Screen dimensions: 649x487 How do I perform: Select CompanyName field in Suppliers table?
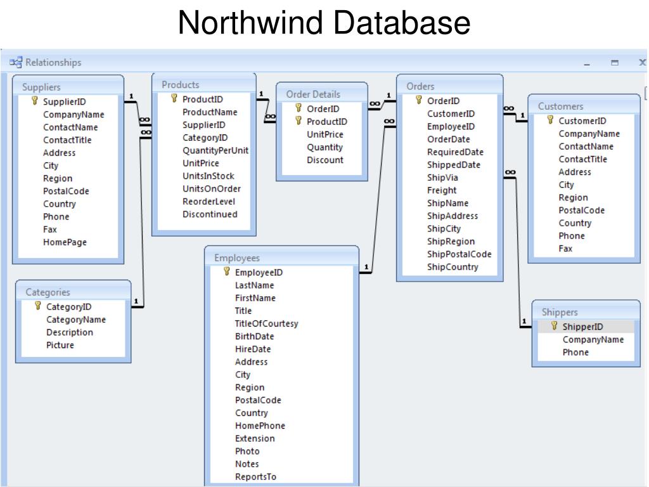[74, 115]
